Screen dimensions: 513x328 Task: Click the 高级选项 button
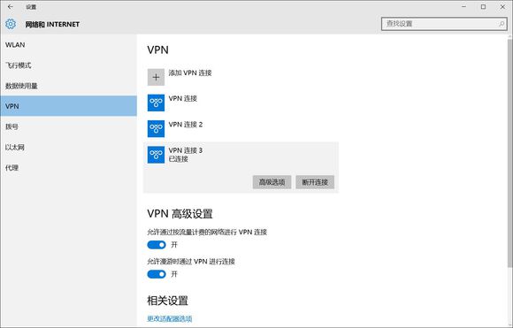(x=272, y=182)
